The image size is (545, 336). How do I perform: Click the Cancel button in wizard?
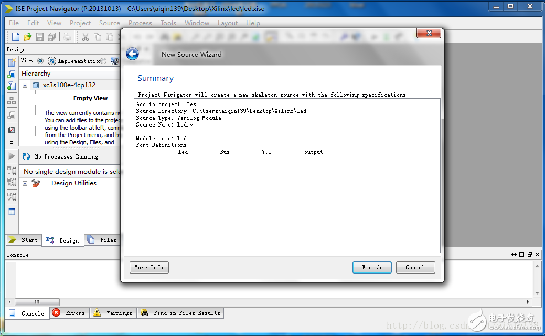coord(415,267)
